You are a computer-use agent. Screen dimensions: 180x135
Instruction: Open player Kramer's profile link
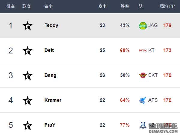pyautogui.click(x=53, y=100)
